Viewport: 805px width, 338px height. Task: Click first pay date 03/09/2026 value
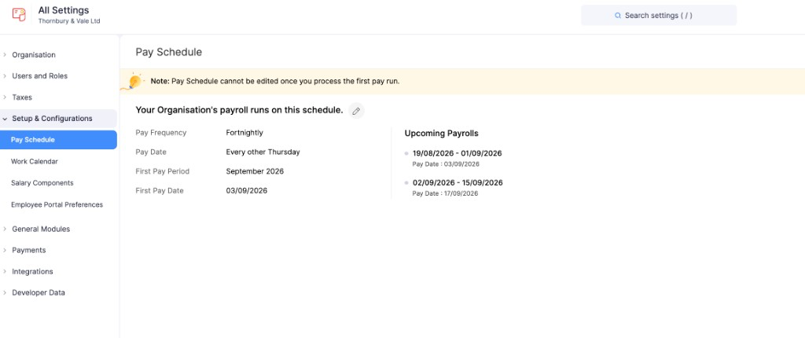click(x=246, y=190)
